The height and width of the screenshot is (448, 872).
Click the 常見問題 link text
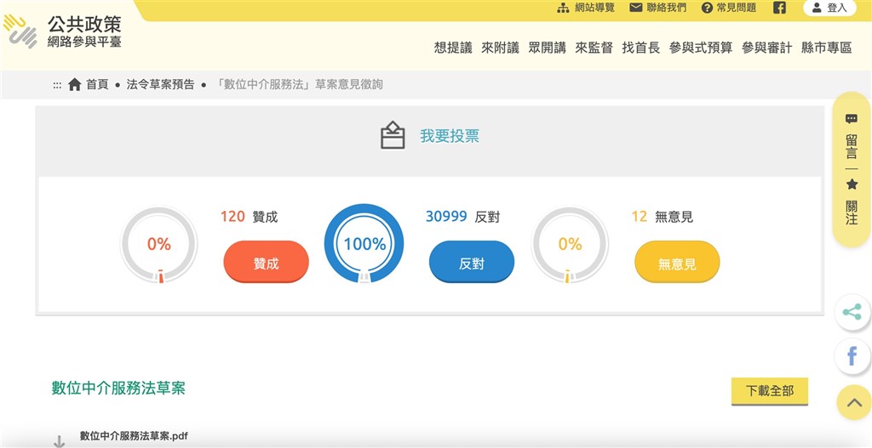point(737,8)
